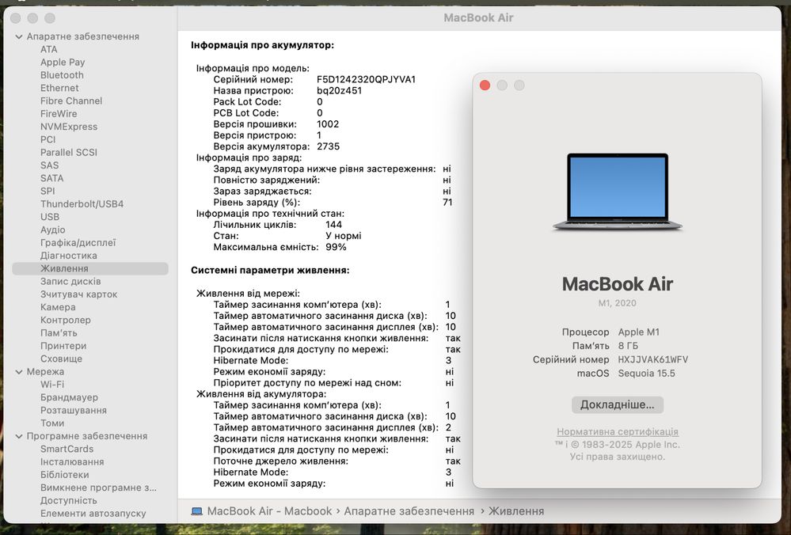Viewport: 791px width, 535px height.
Task: Select Wi-Fi under Мережа
Action: pos(52,384)
